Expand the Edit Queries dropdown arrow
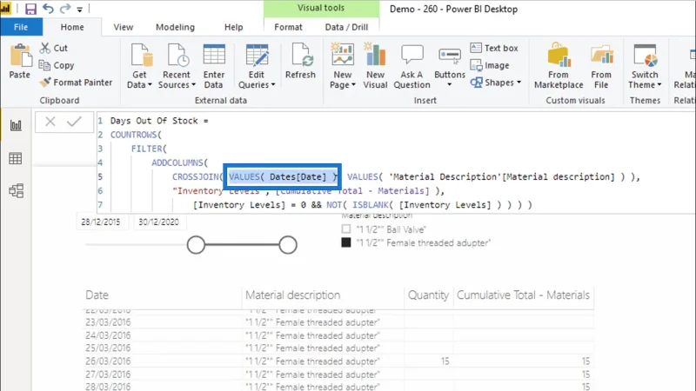This screenshot has width=696, height=391. (x=273, y=84)
